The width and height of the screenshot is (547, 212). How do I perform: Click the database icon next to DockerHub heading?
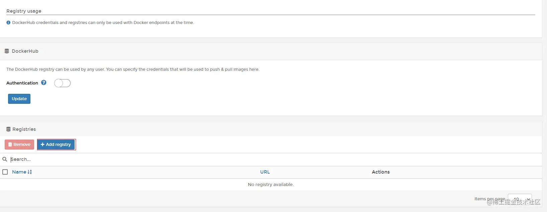(7, 51)
